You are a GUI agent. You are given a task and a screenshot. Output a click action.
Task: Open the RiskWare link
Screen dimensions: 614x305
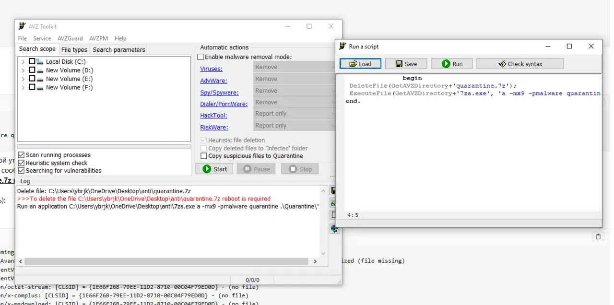coord(214,128)
